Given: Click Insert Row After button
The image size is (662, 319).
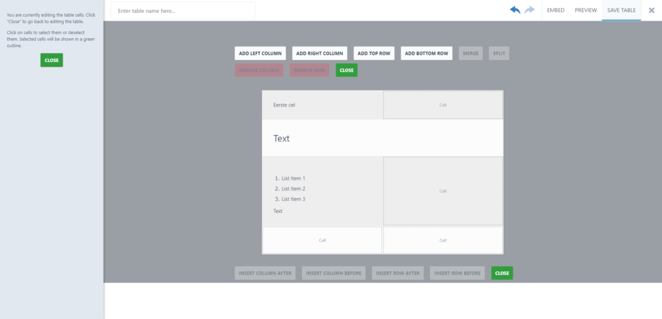Looking at the screenshot, I should pyautogui.click(x=398, y=273).
